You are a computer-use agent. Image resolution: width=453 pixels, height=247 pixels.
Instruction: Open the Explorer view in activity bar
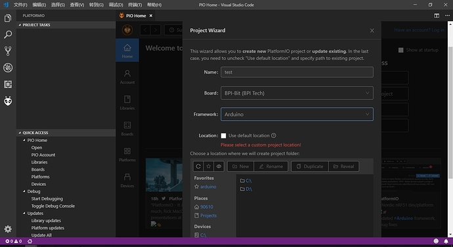pos(8,18)
